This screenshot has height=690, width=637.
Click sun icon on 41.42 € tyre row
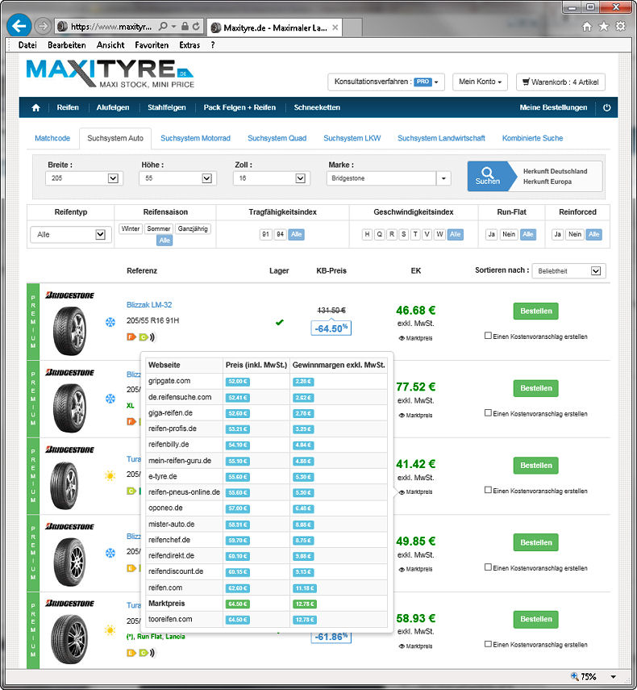pyautogui.click(x=110, y=475)
